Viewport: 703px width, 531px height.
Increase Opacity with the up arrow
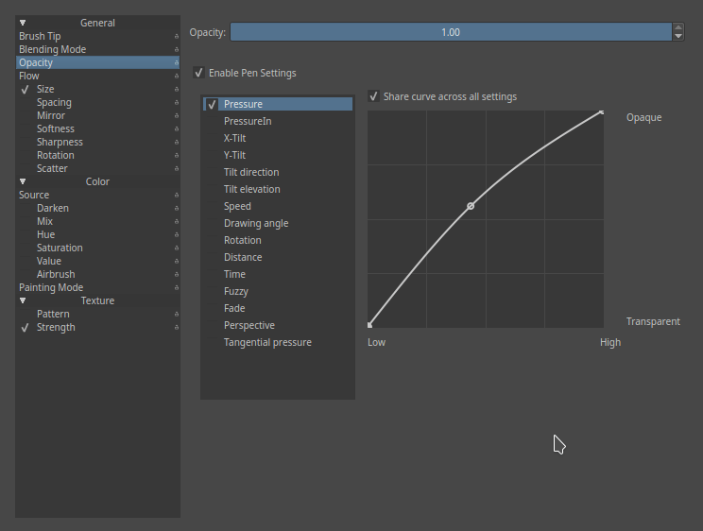click(678, 27)
